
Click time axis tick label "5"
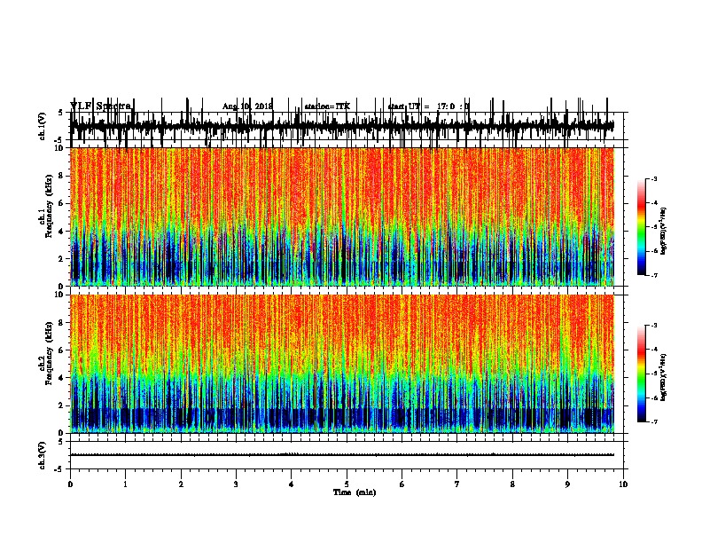click(x=347, y=484)
